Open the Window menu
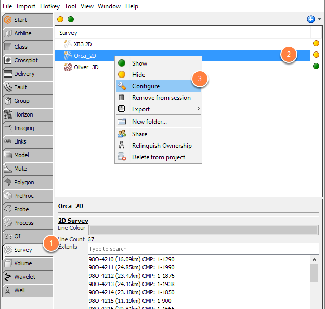 [109, 6]
